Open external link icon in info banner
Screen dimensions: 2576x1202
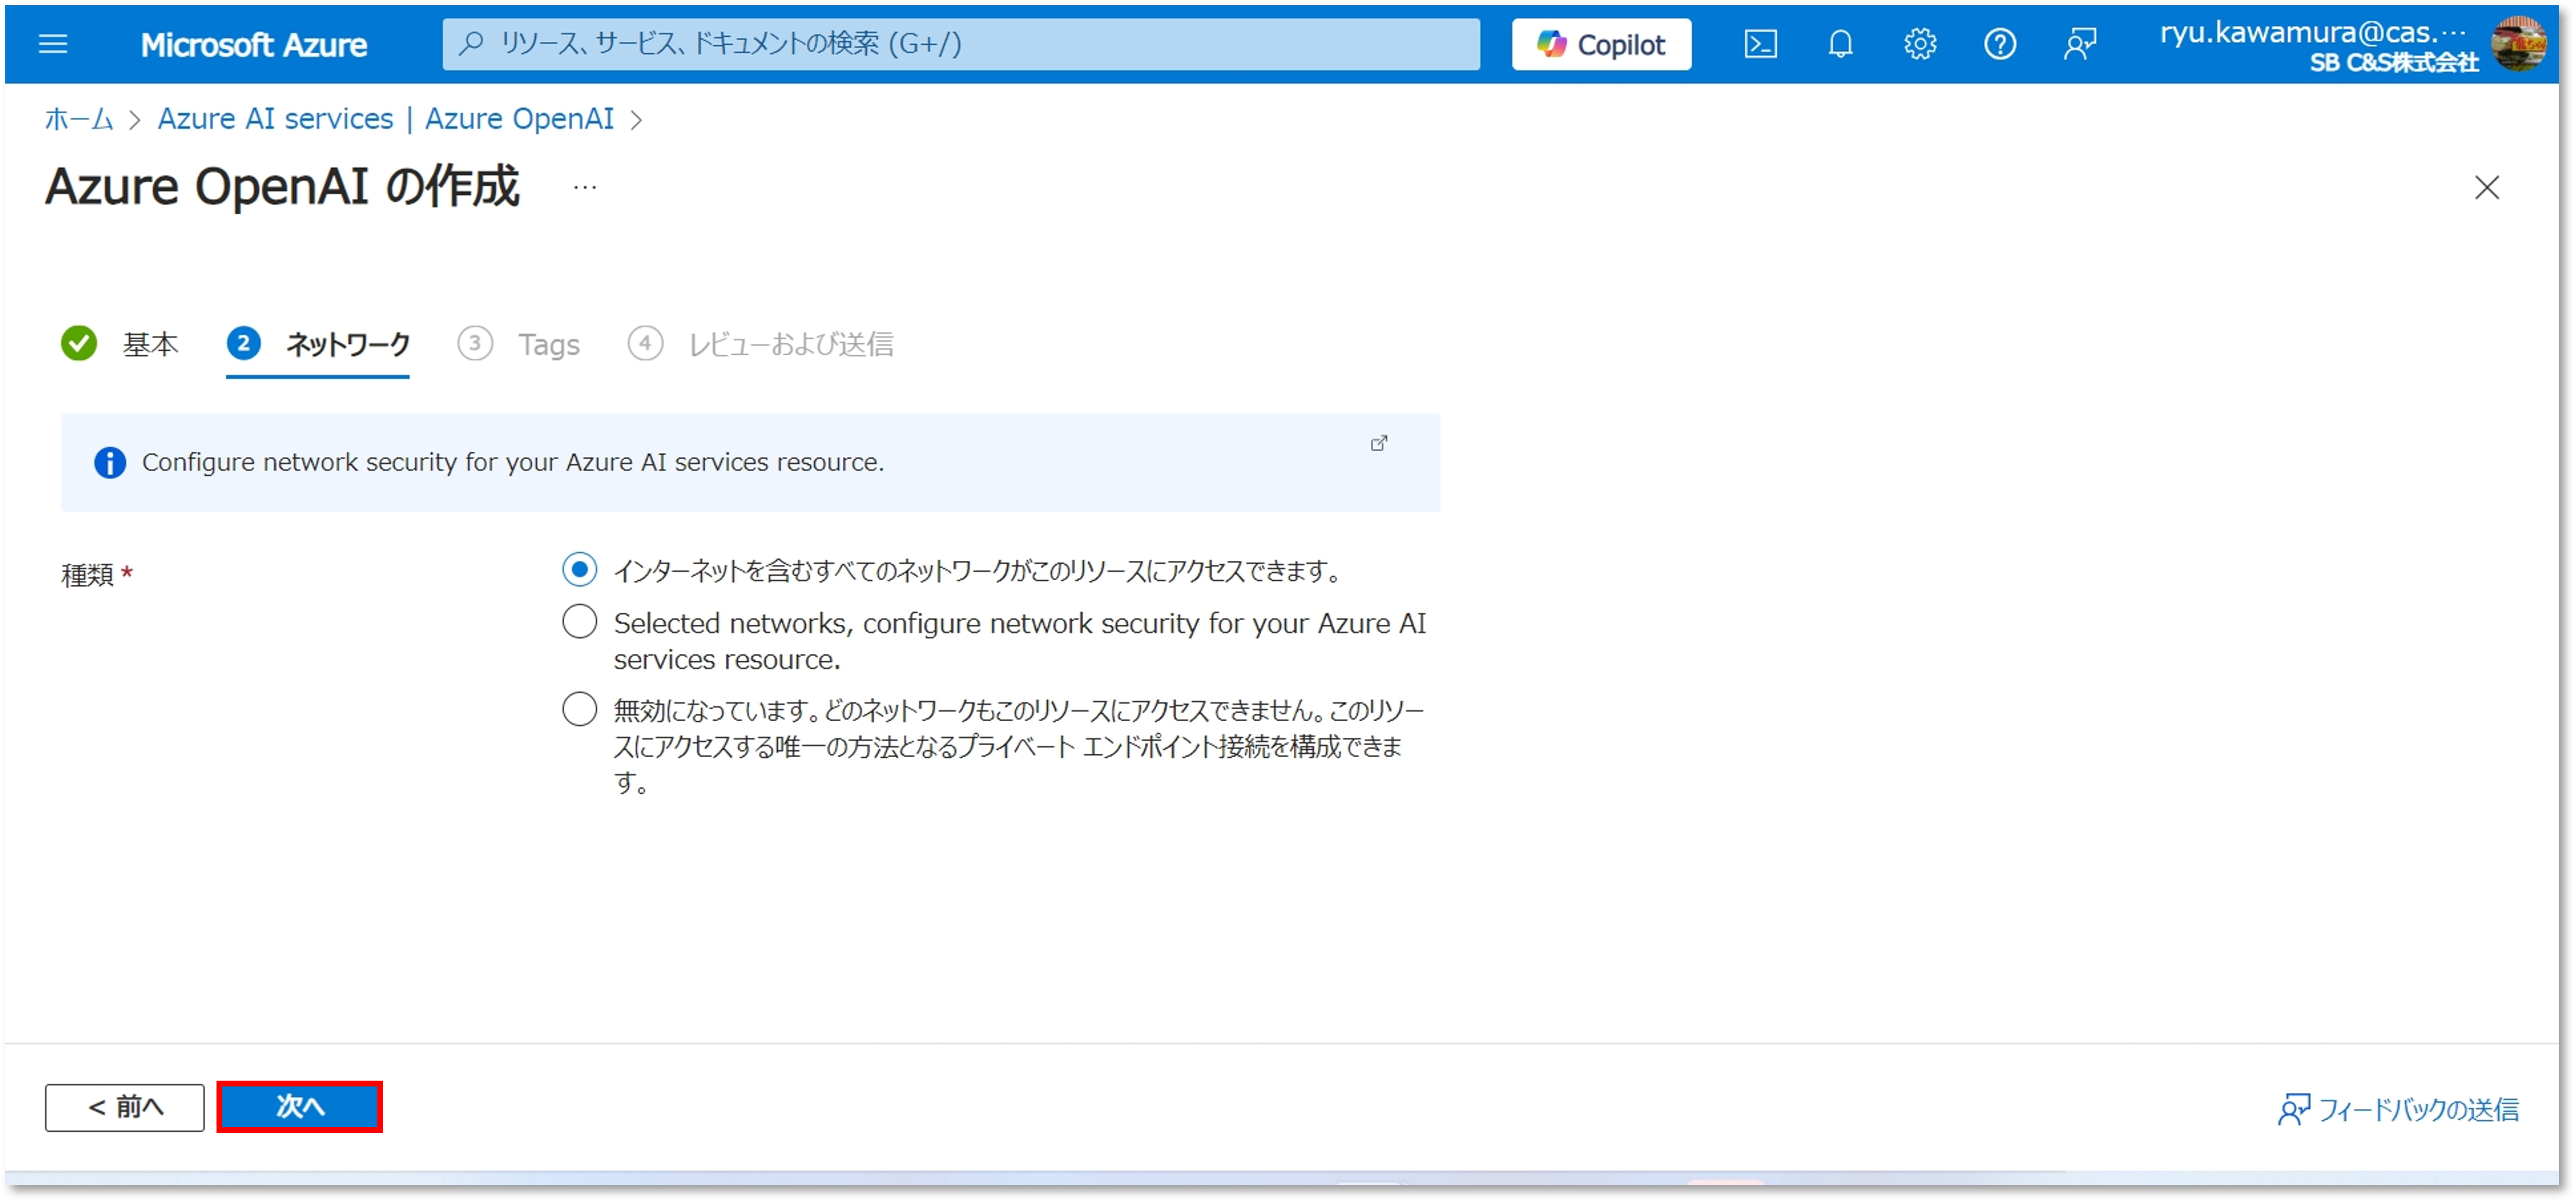point(1378,443)
